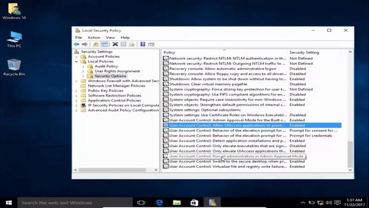Click the Search the web and Windows box
The image size is (369, 208).
[75, 203]
